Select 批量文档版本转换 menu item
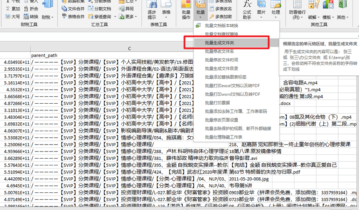The height and width of the screenshot is (210, 359). coord(236,26)
